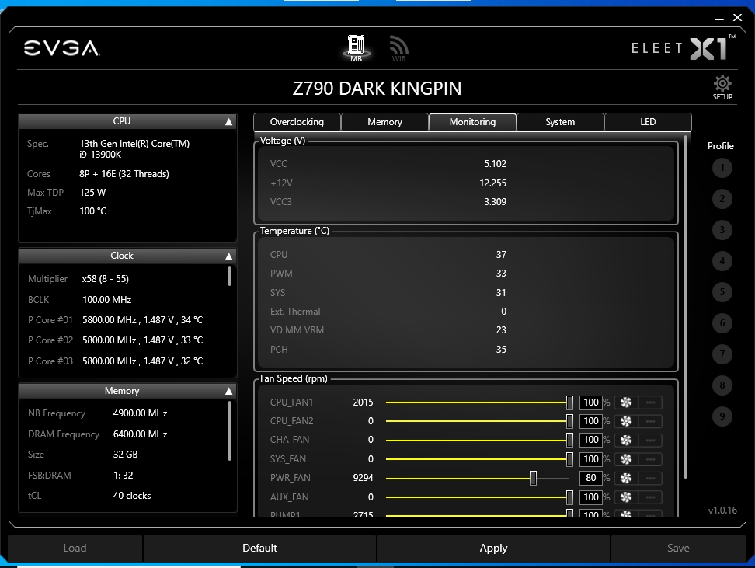This screenshot has height=568, width=755.
Task: Click the CPU_FAN2 speed slider handle
Action: pos(569,421)
